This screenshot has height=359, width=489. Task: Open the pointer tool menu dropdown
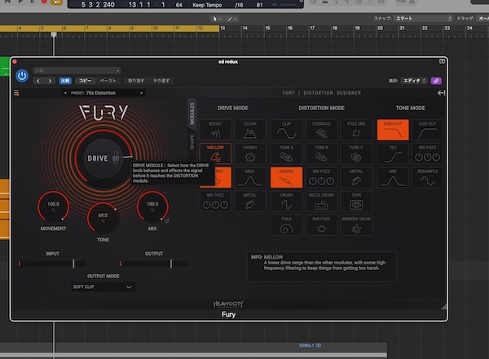tap(217, 19)
